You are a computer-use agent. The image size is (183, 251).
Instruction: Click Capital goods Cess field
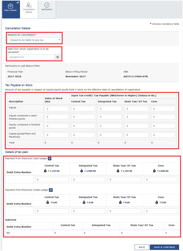163,135
